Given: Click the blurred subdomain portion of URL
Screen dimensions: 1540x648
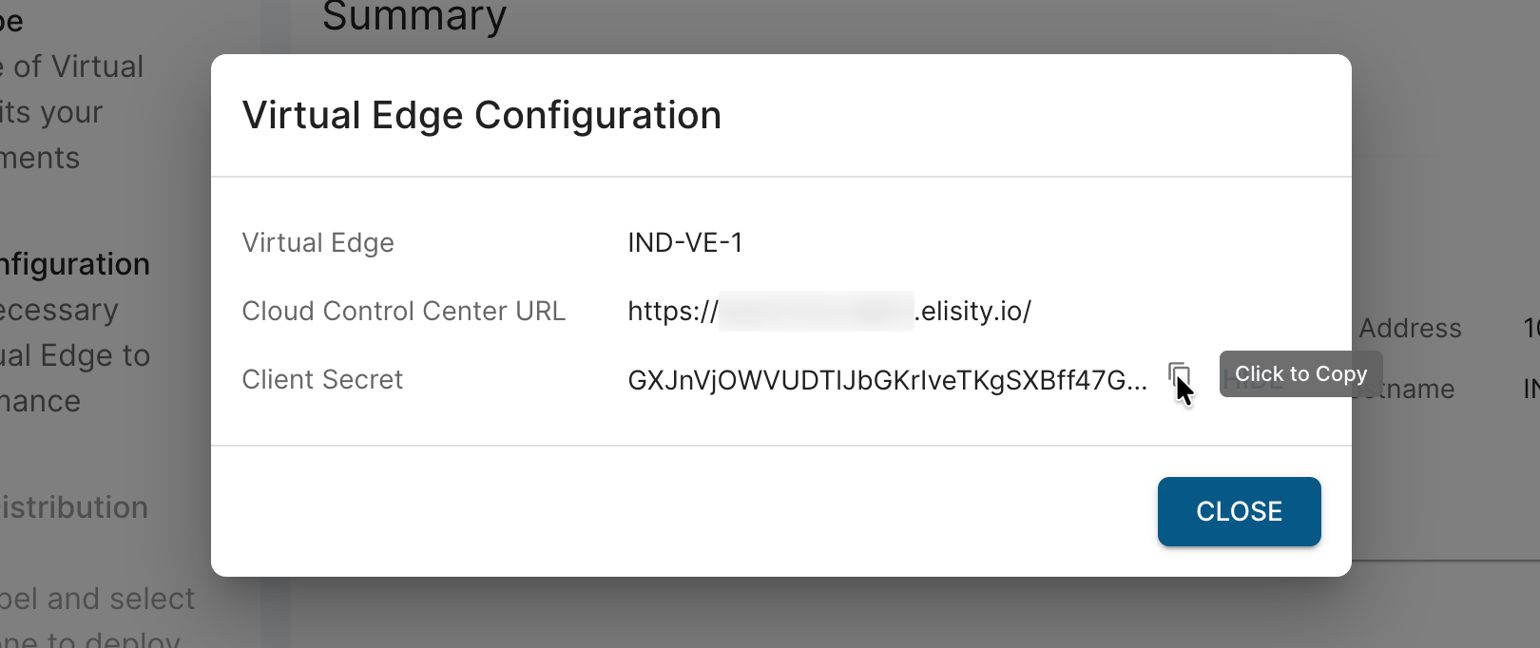Looking at the screenshot, I should pos(816,311).
